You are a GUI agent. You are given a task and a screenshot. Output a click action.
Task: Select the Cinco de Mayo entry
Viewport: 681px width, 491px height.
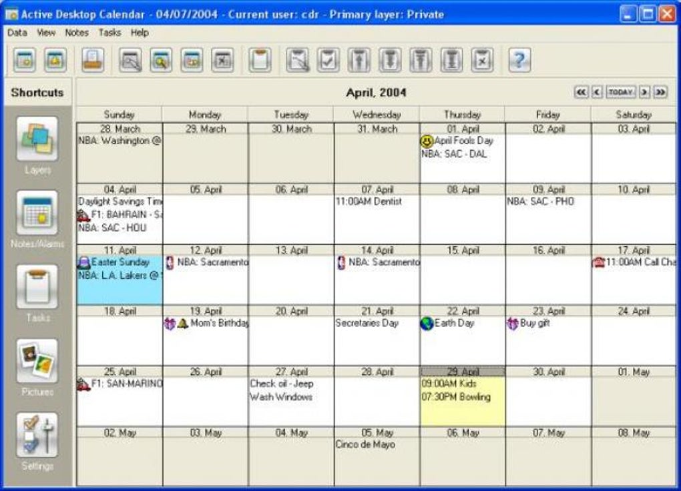pyautogui.click(x=365, y=444)
